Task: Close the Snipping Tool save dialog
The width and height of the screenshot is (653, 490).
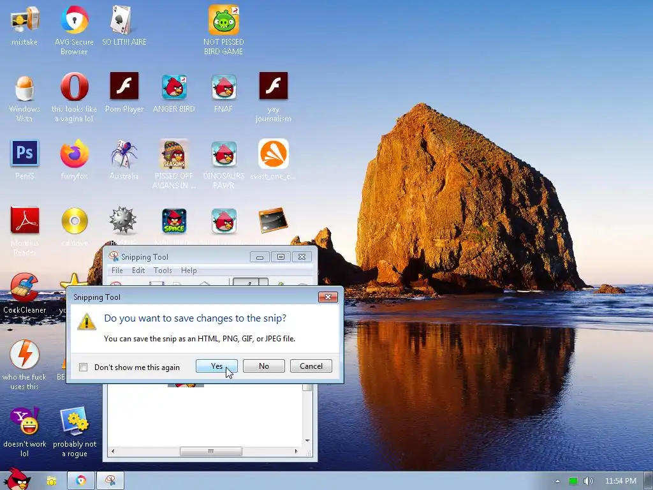Action: pos(328,297)
